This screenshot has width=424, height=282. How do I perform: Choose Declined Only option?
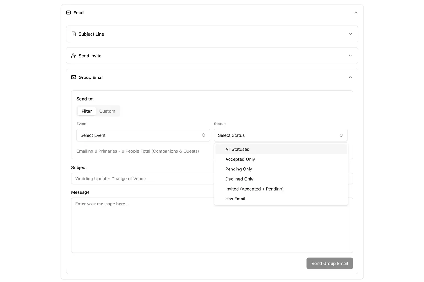[281, 179]
